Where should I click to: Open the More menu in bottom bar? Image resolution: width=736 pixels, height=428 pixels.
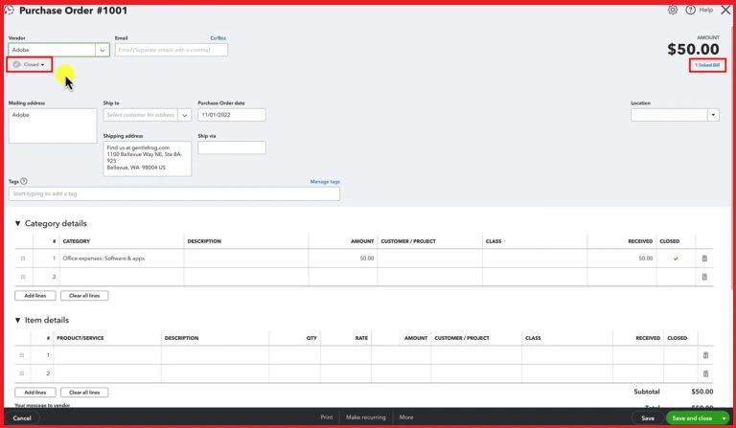[406, 417]
